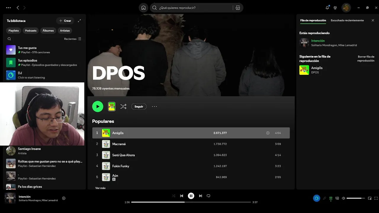Image resolution: width=379 pixels, height=213 pixels.
Task: Play DPOS with the green play button
Action: (98, 106)
